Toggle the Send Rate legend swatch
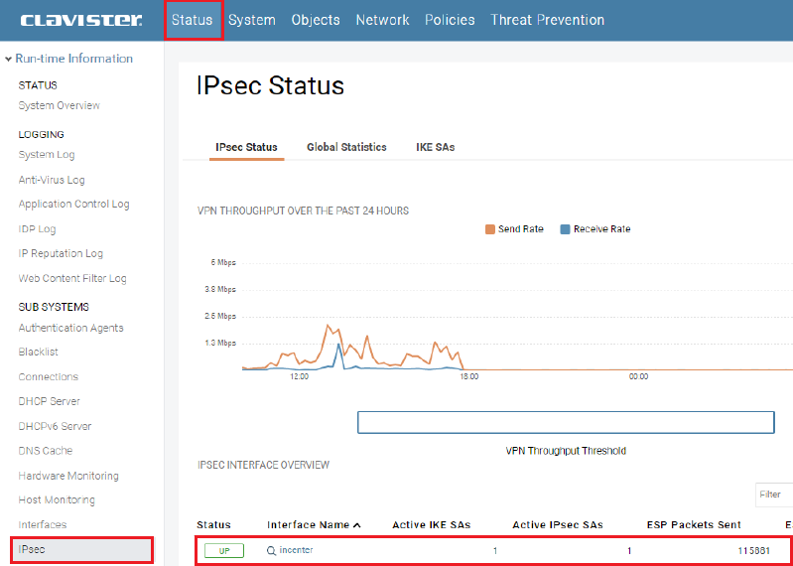 [490, 229]
